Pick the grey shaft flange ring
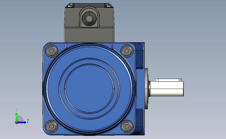This screenshot has width=226, height=139. point(146,88)
